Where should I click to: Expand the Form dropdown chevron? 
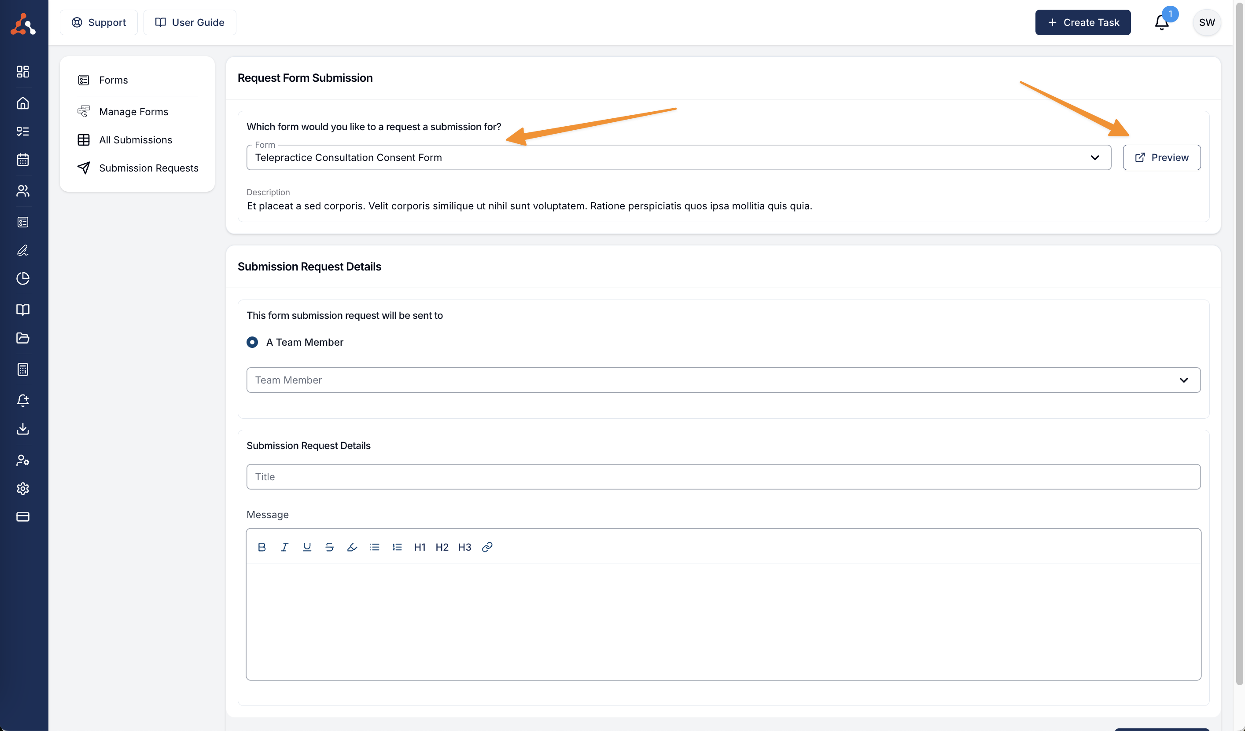1095,157
